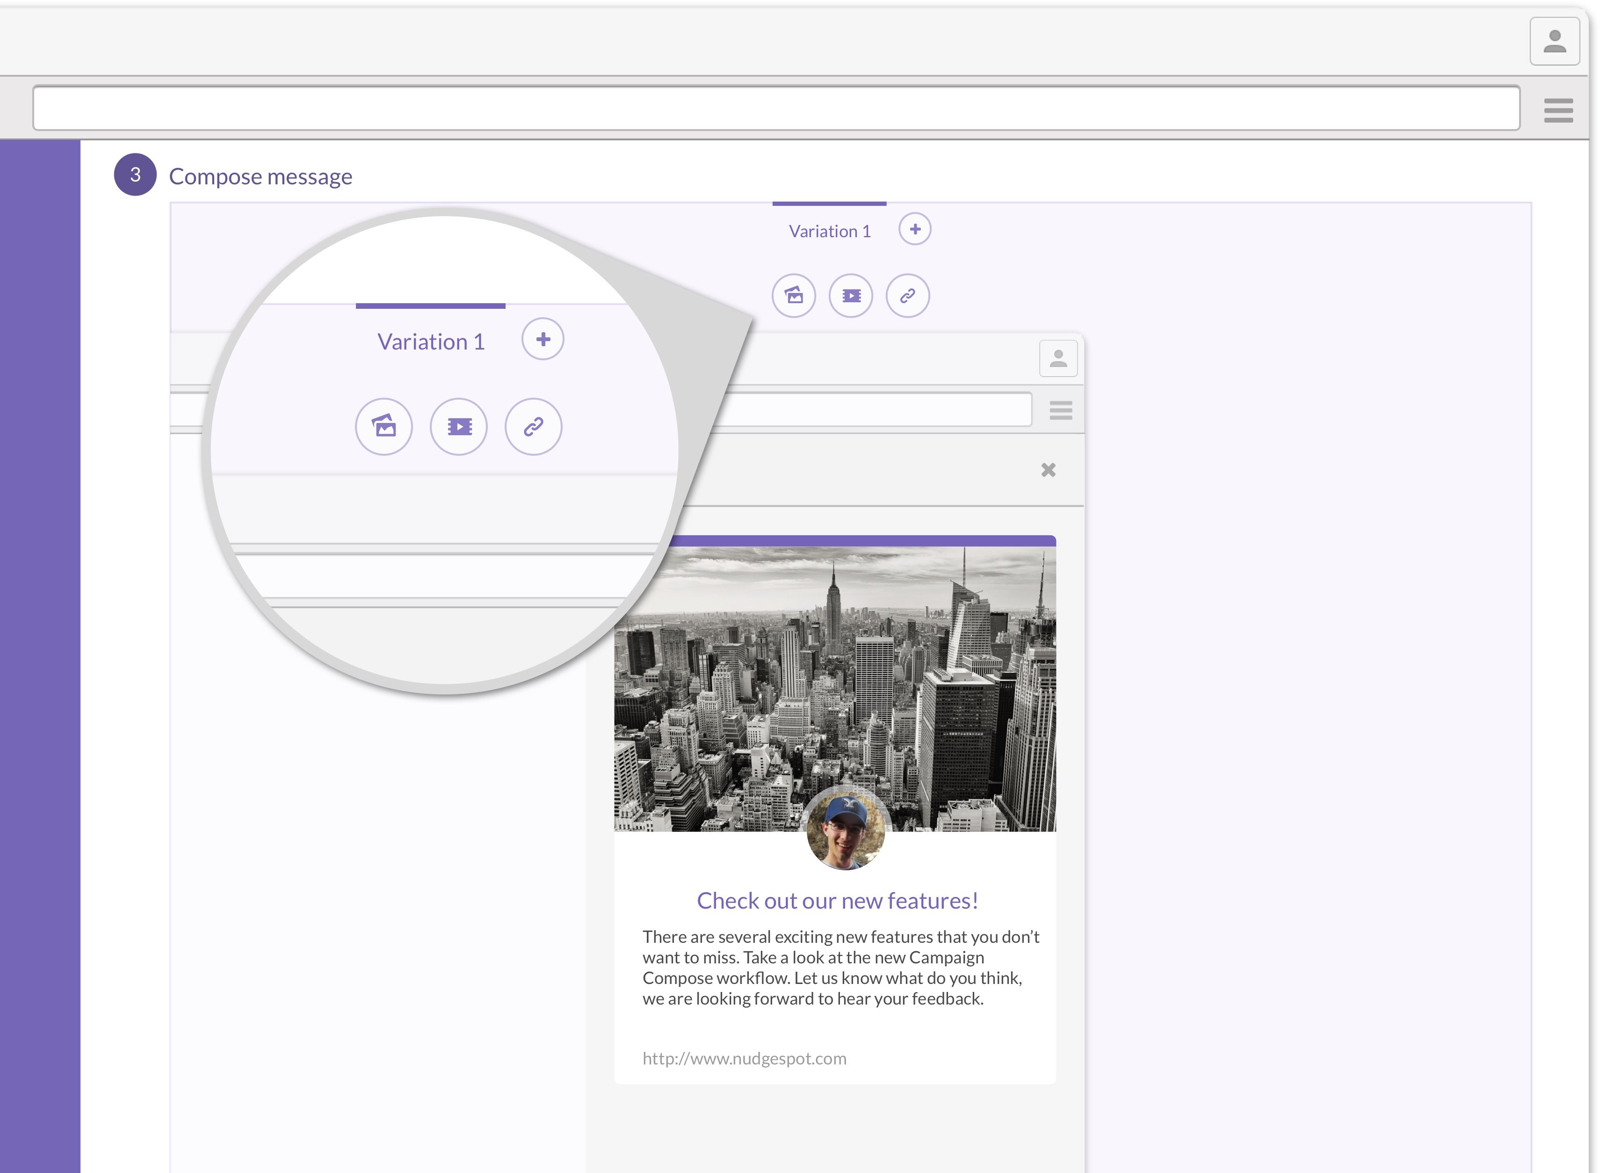Viewport: 1600px width, 1173px height.
Task: Click the small insert image icon
Action: point(794,295)
